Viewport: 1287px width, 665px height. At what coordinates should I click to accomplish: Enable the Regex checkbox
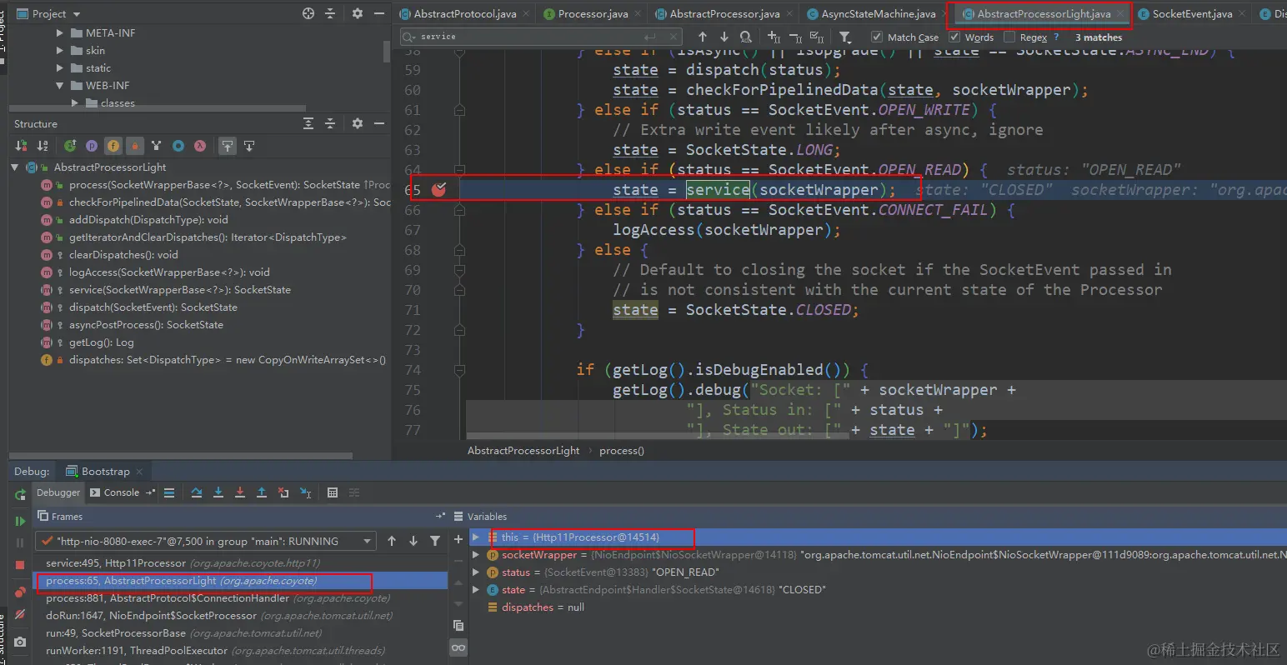coord(1009,37)
